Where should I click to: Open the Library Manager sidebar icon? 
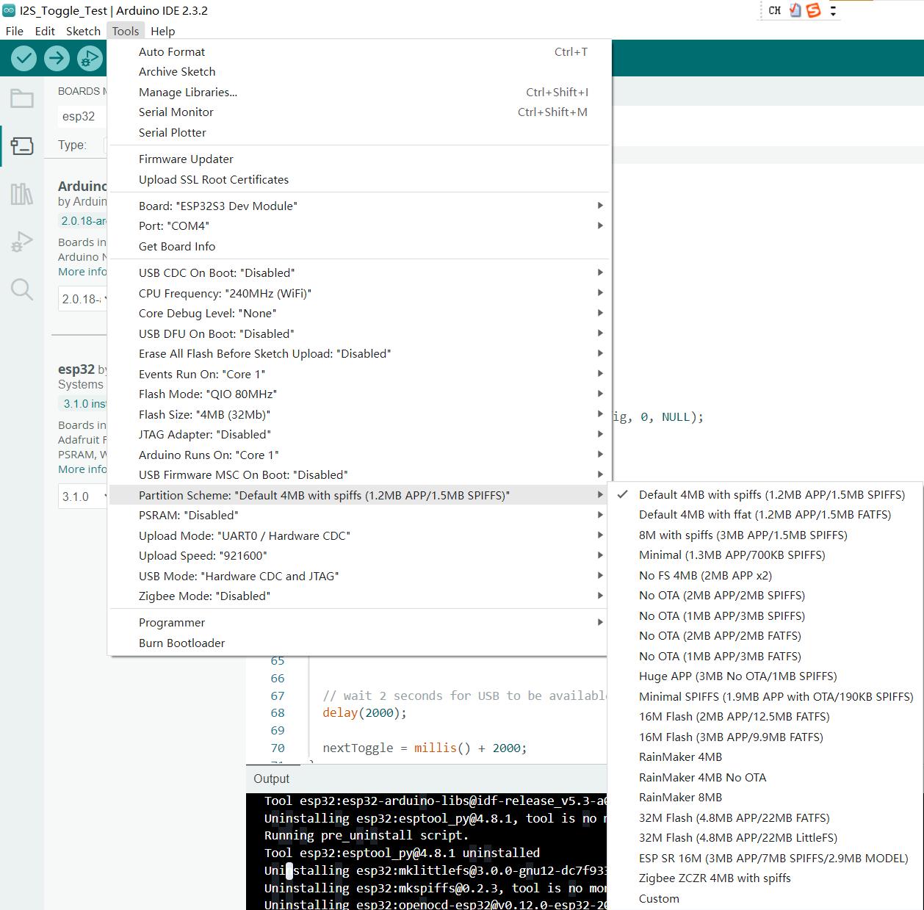(x=21, y=194)
